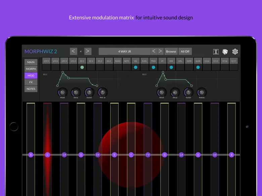Switch to the MAIN tab
Screen dimensions: 262x196
tap(31, 62)
